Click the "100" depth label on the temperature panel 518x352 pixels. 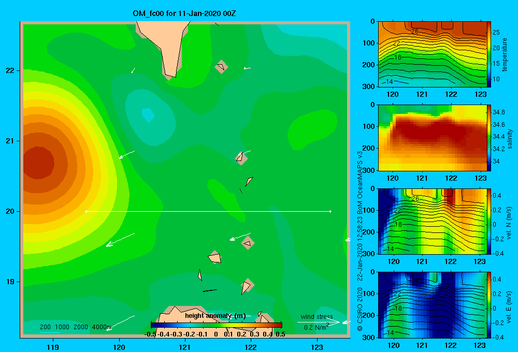point(368,43)
